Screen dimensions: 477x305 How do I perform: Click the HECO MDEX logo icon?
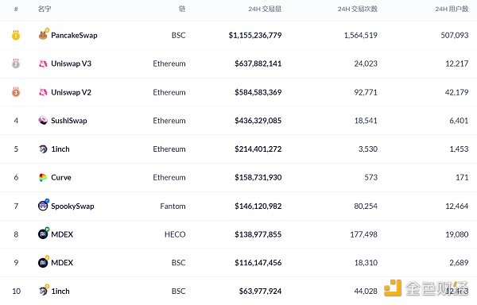pyautogui.click(x=43, y=234)
